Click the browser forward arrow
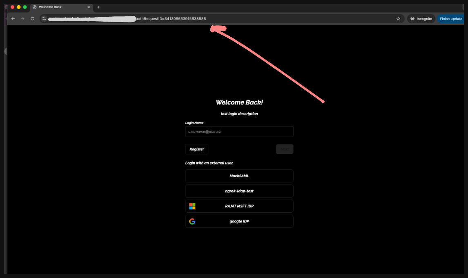Viewport: 468px width, 278px height. point(23,18)
